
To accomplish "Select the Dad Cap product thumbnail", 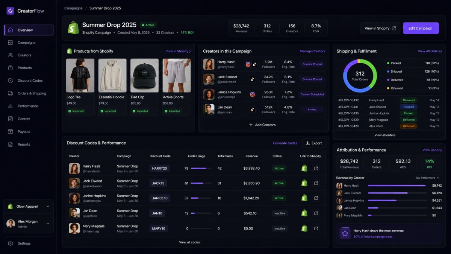I will pyautogui.click(x=144, y=75).
